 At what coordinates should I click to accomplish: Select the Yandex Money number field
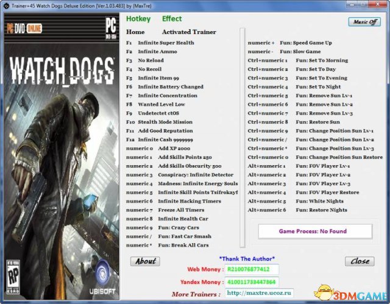[252, 282]
